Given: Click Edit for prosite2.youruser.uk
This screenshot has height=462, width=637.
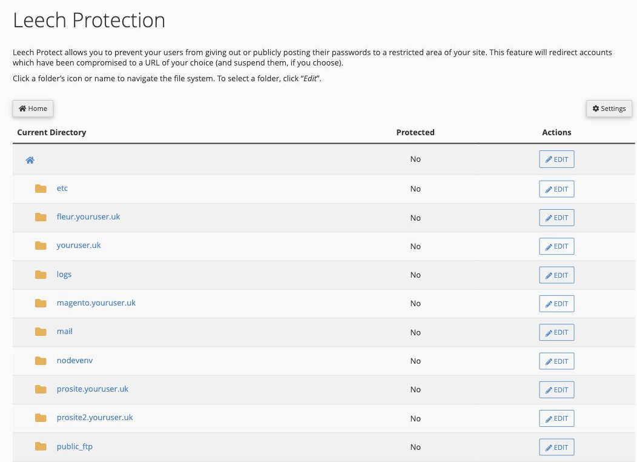Looking at the screenshot, I should [556, 418].
